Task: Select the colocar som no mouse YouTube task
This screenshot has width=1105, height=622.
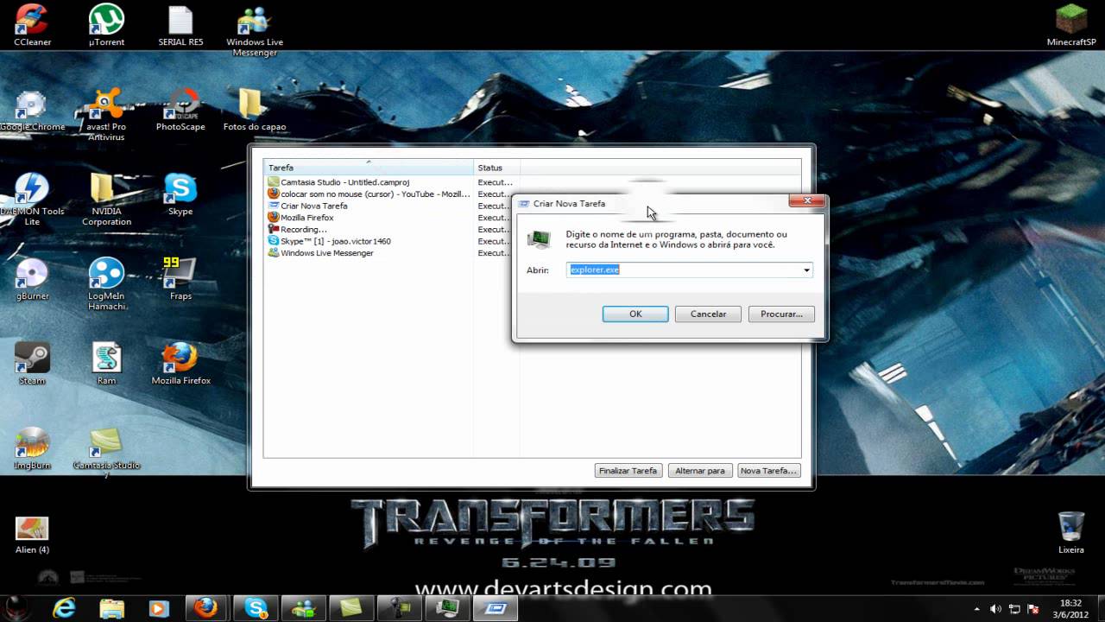Action: tap(388, 194)
